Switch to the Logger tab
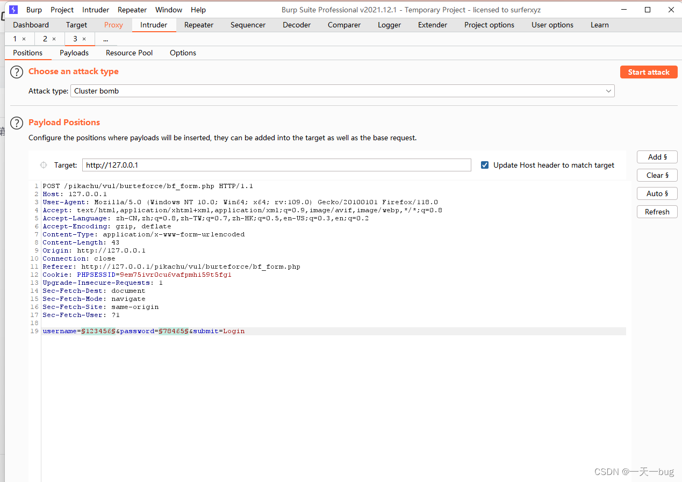The height and width of the screenshot is (482, 682). (x=390, y=25)
